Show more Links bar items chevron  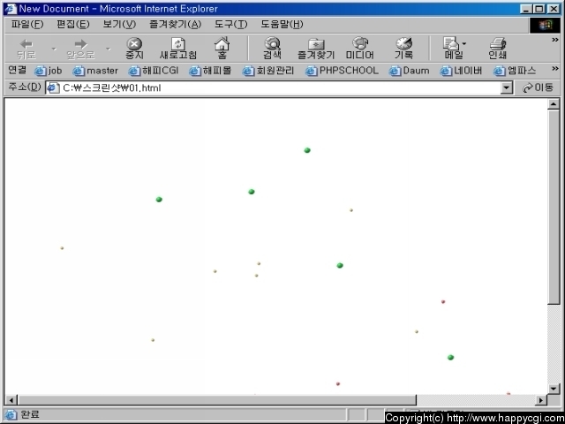pos(555,69)
